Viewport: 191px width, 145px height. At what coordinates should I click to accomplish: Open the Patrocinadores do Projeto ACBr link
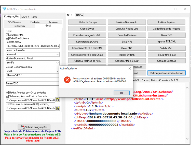(x=33, y=135)
